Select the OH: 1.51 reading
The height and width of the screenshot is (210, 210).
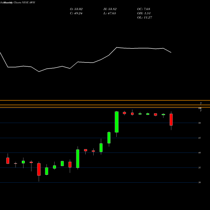click(144, 13)
